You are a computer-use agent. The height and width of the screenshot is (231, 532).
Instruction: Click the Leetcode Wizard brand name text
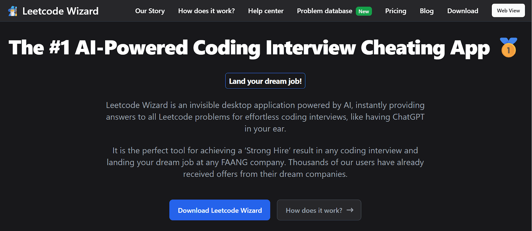click(60, 10)
